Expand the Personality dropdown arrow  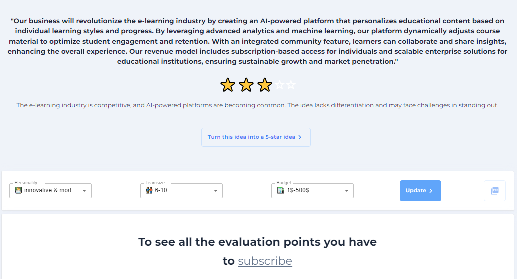[84, 191]
